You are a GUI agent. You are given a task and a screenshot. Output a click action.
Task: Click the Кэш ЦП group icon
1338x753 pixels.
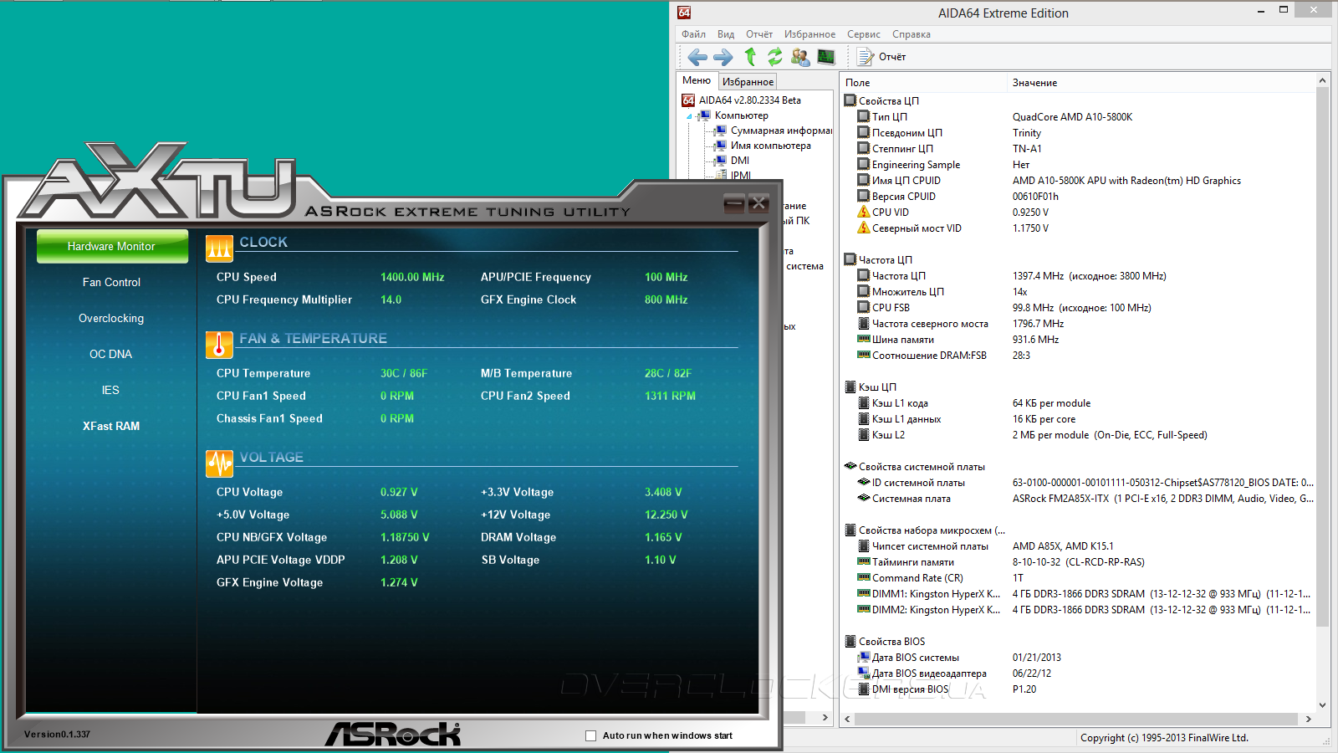(x=850, y=387)
